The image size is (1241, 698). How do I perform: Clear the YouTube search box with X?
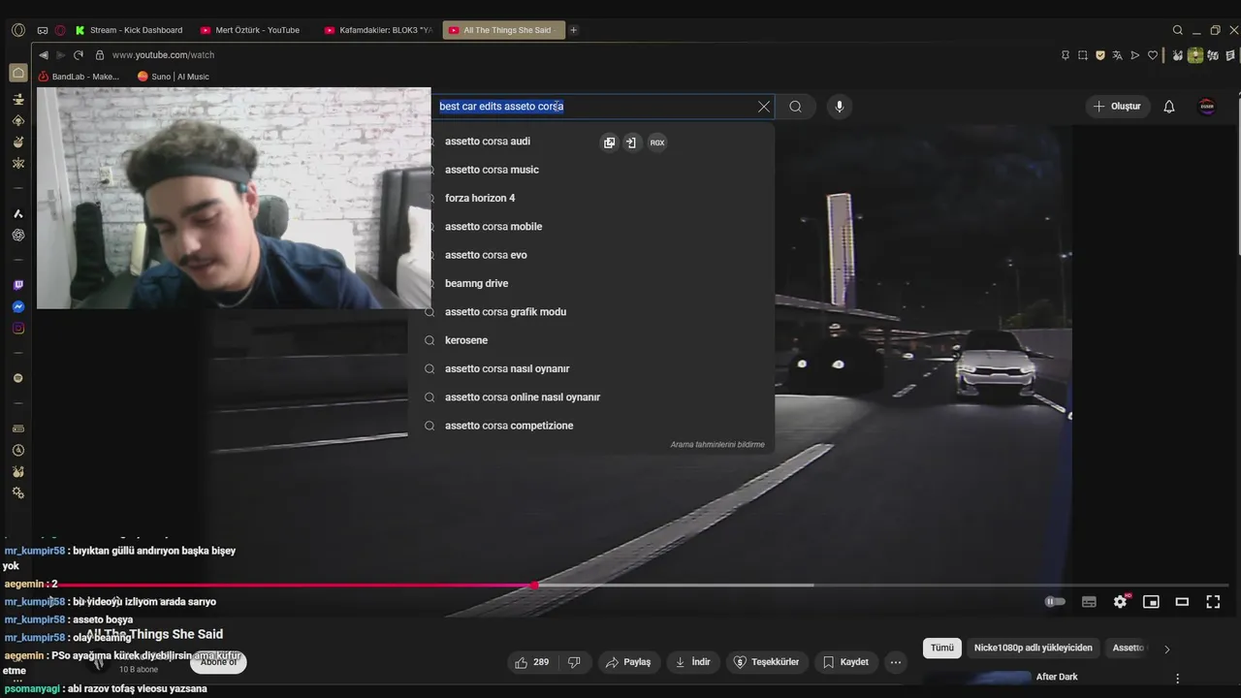tap(764, 107)
